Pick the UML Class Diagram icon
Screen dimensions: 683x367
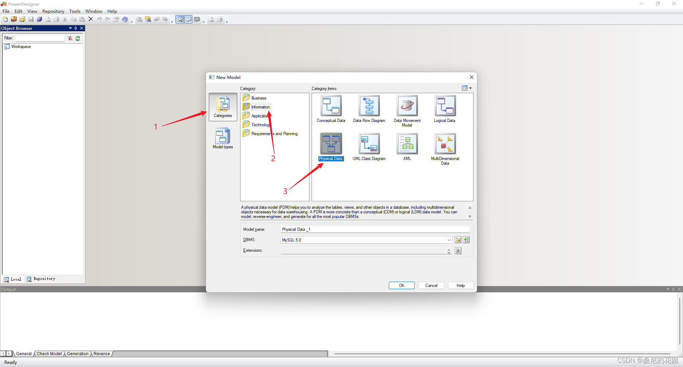(369, 144)
